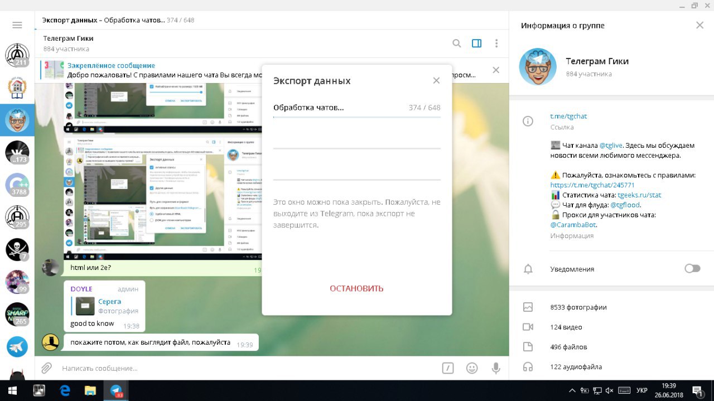Open SHARP chat with 265 unread
Image resolution: width=714 pixels, height=401 pixels.
click(17, 314)
